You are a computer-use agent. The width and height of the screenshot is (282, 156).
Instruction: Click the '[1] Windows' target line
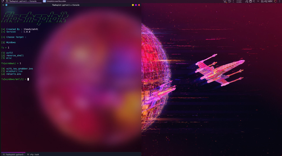point(8,43)
